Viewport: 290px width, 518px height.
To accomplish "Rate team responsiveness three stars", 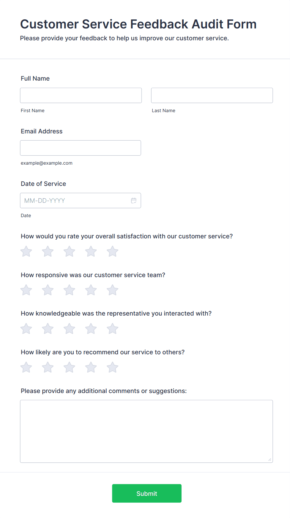I will (x=69, y=290).
